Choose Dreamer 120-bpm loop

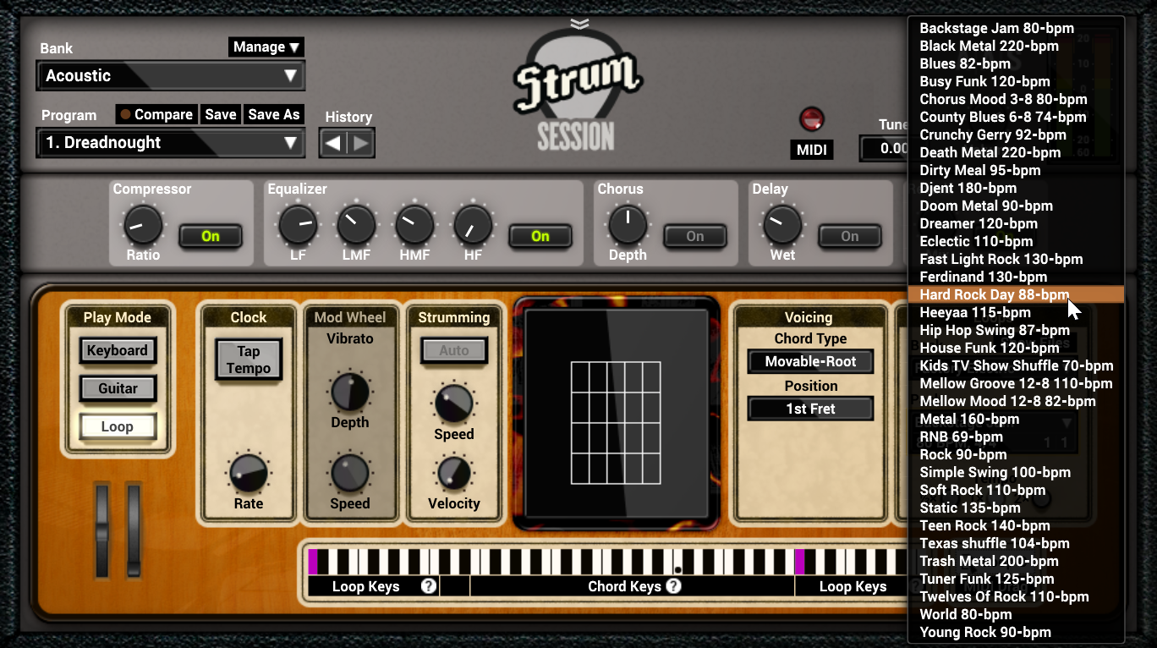click(x=1016, y=223)
